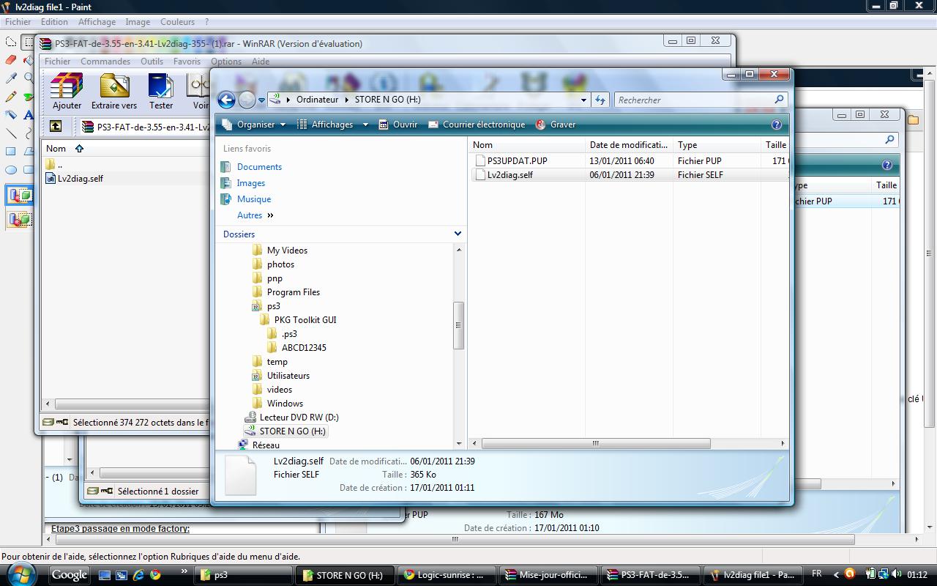Click WinRAR Ajouter toolbar icon
The height and width of the screenshot is (586, 937).
pos(67,92)
